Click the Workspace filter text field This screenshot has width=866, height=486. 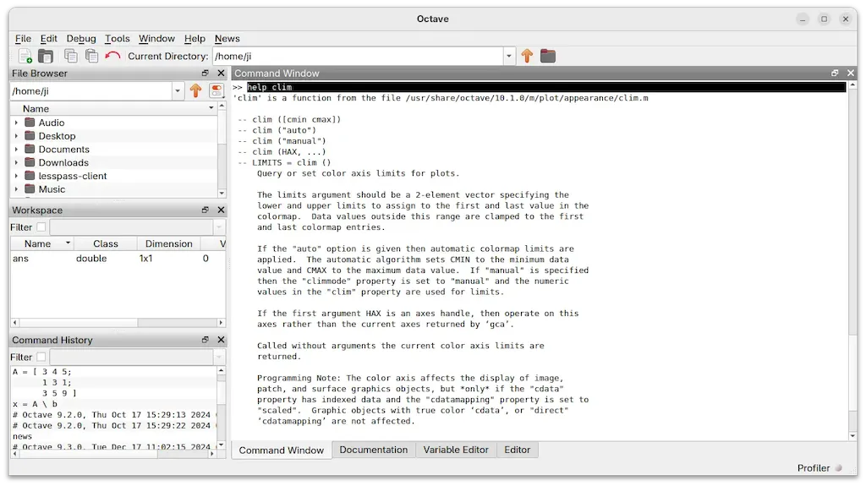click(x=131, y=227)
